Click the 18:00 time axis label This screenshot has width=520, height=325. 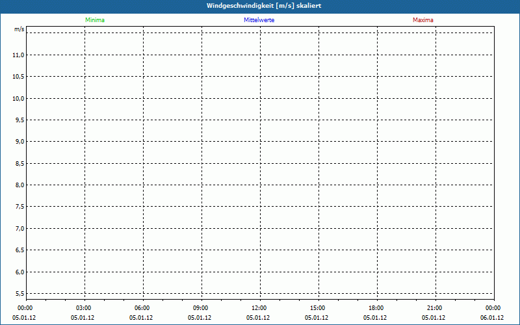pyautogui.click(x=376, y=308)
